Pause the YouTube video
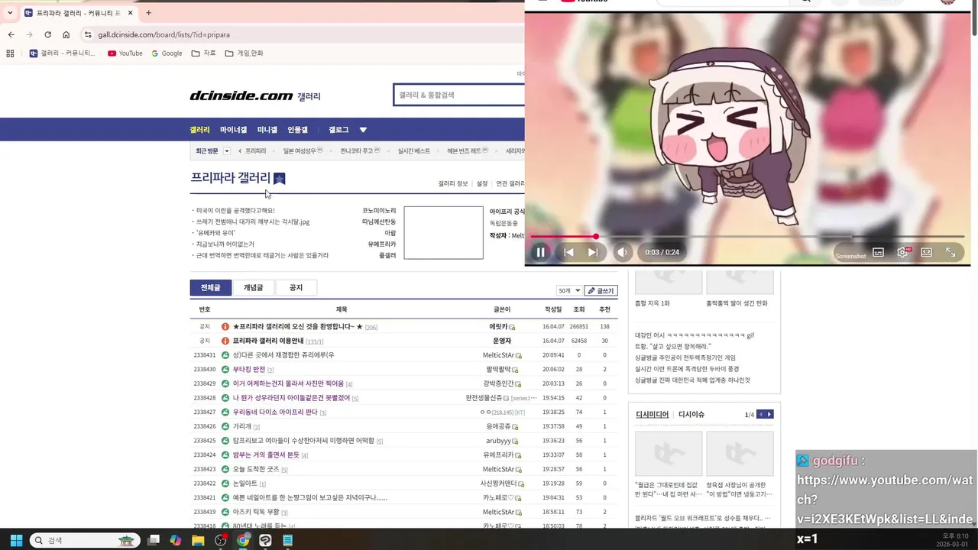 (540, 252)
